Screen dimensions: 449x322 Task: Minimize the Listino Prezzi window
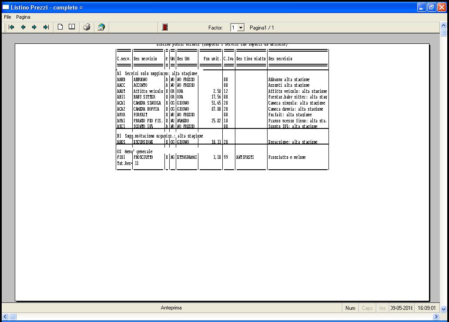tap(422, 7)
